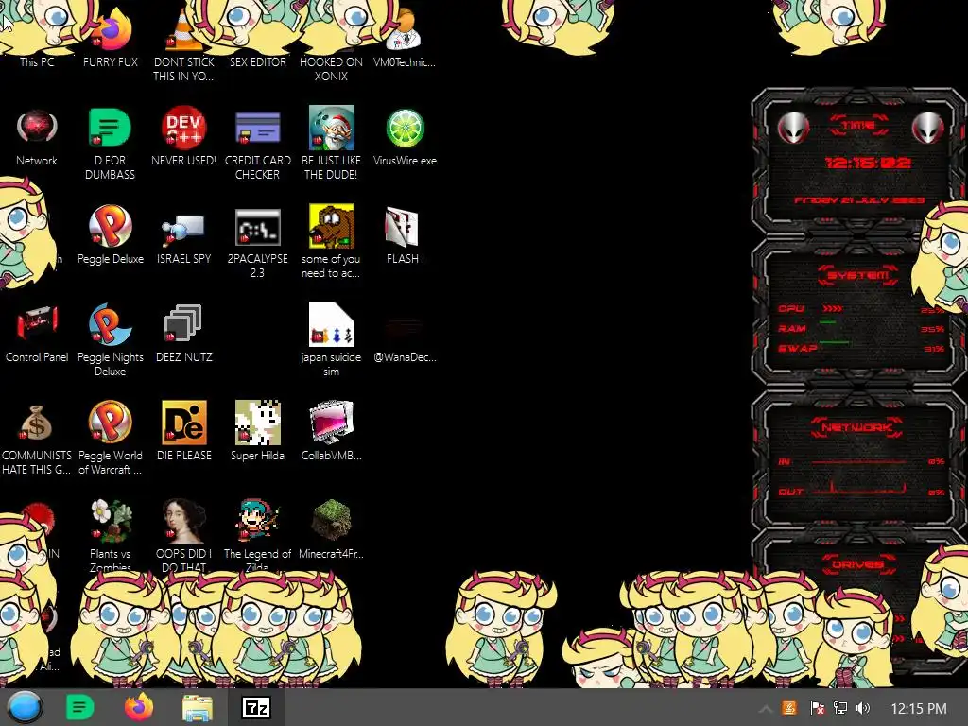The image size is (968, 726).
Task: Select the VM0Technic... desktop icon
Action: coord(405,37)
